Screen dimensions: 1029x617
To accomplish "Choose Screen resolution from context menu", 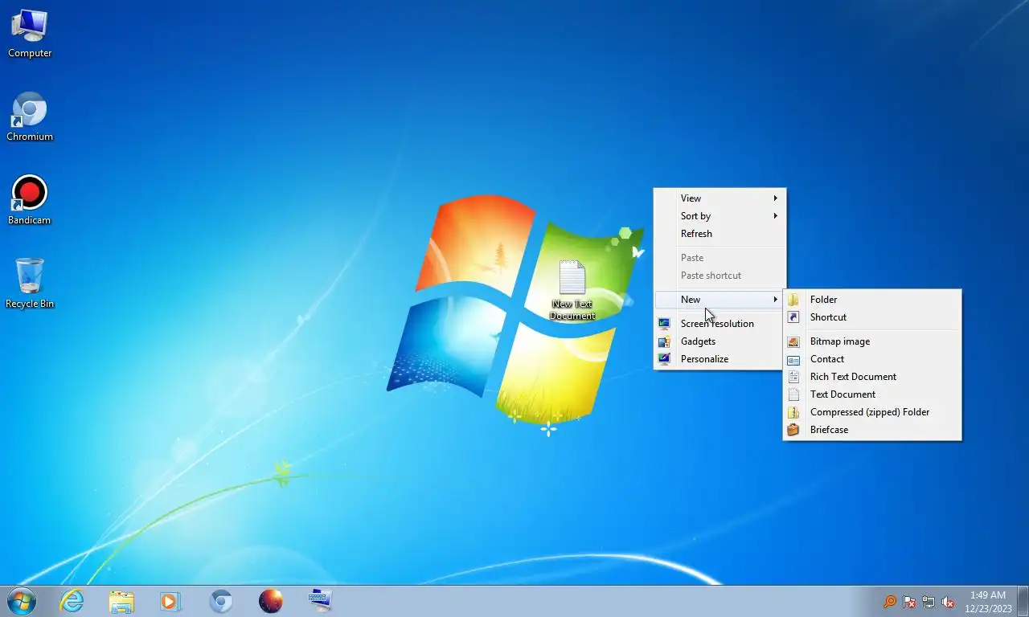I will (x=719, y=324).
